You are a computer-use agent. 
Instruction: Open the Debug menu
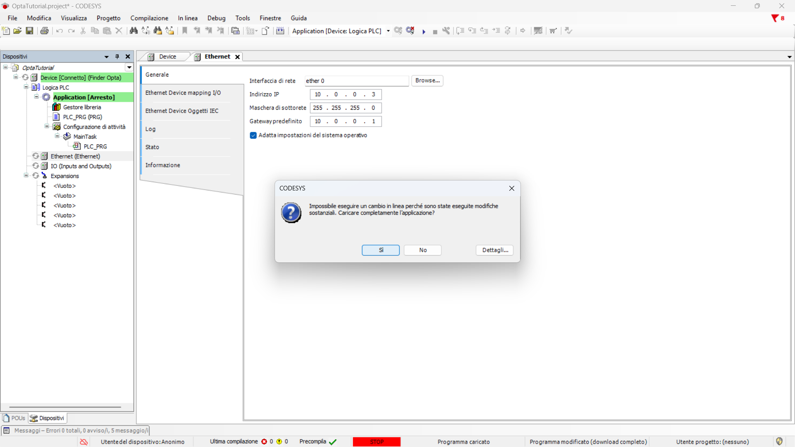(x=216, y=18)
